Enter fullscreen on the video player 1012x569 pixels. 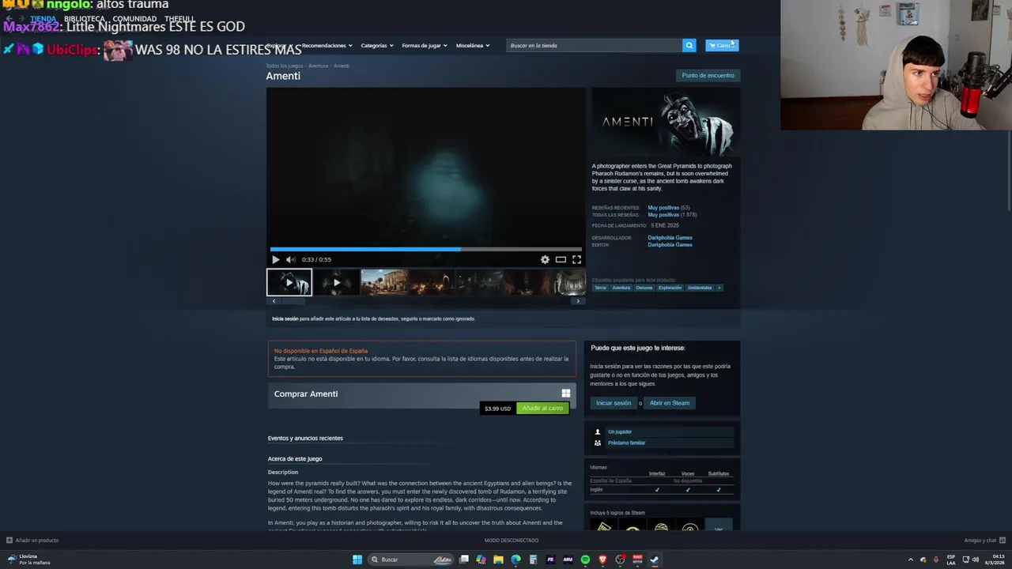[x=576, y=259]
